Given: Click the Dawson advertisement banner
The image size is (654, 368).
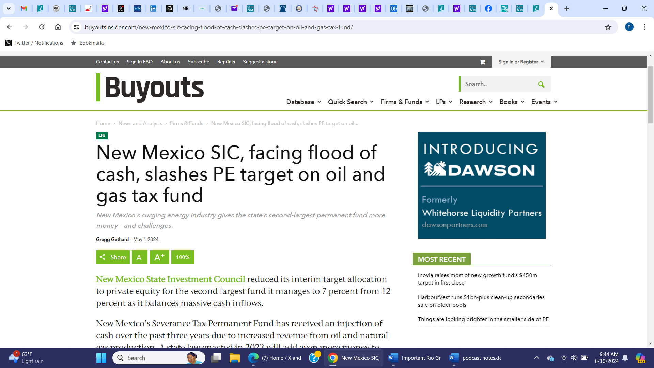Looking at the screenshot, I should 481,185.
